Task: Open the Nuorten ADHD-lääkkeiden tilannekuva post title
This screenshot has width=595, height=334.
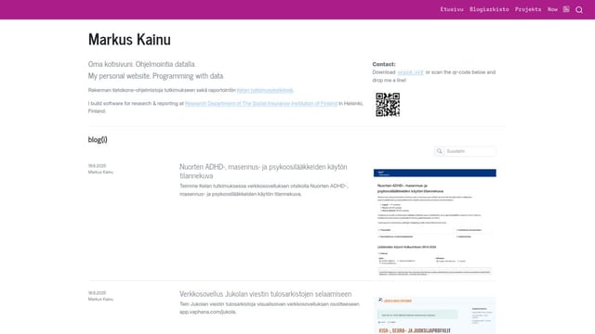Action: pyautogui.click(x=263, y=171)
